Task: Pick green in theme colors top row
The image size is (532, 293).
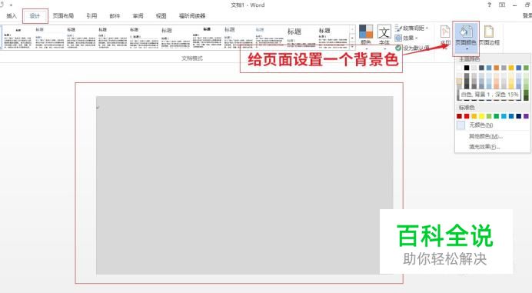Action: click(x=526, y=68)
